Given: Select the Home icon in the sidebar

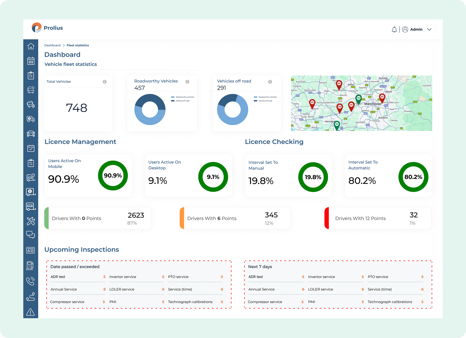Looking at the screenshot, I should pos(30,46).
